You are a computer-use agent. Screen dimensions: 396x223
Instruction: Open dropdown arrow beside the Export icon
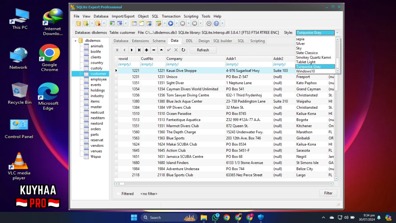click(126, 24)
